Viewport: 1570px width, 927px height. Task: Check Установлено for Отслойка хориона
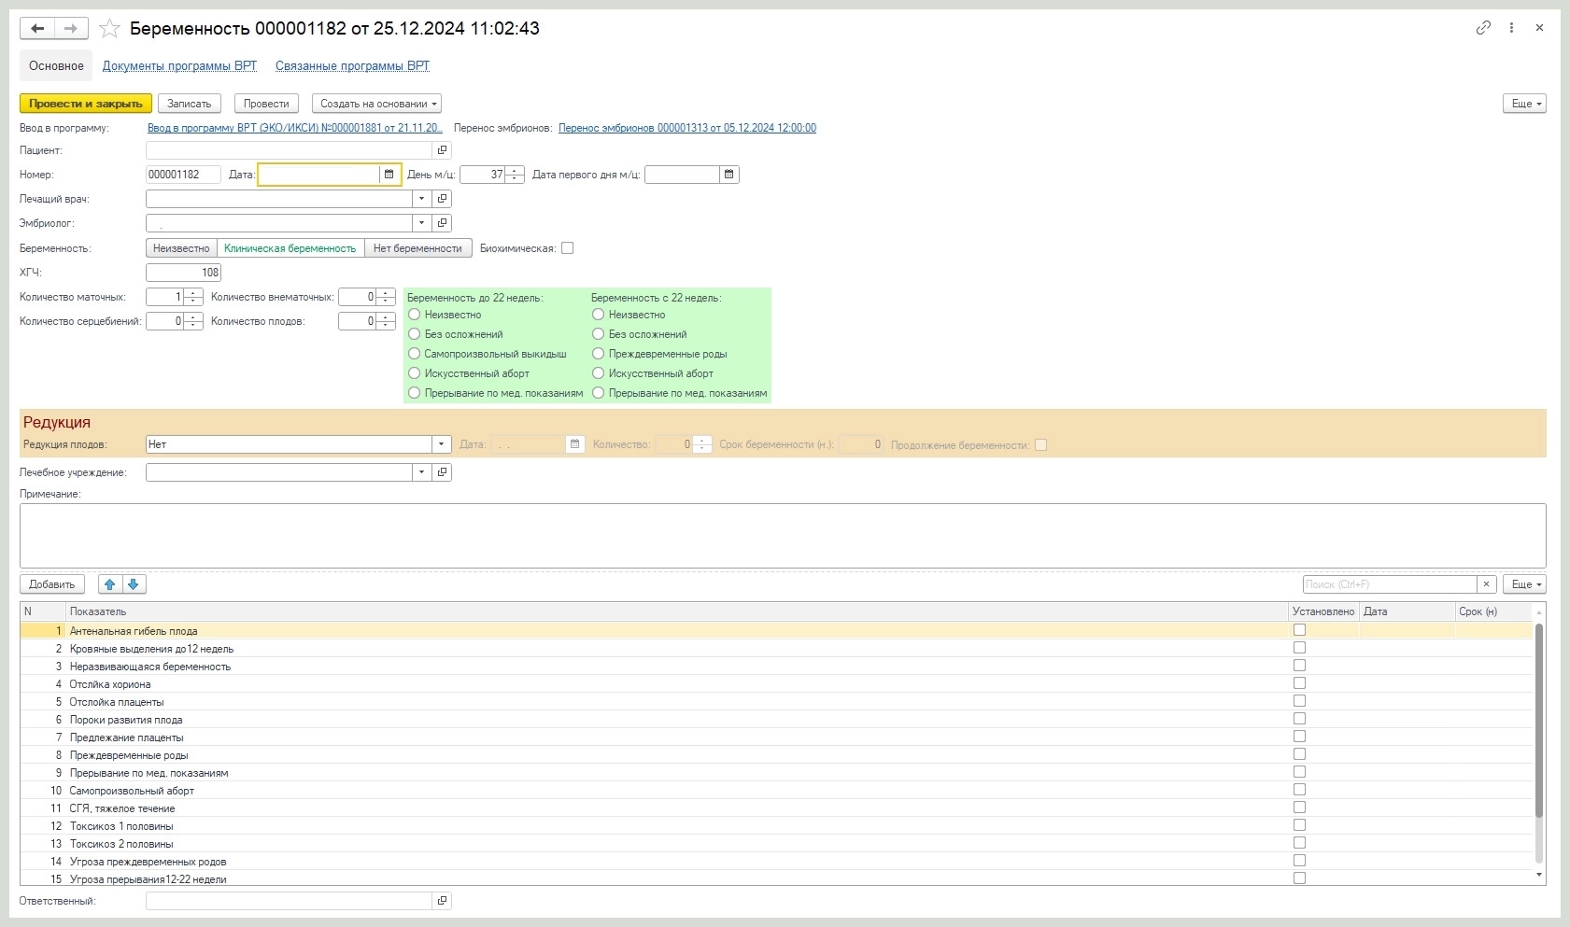pos(1299,683)
